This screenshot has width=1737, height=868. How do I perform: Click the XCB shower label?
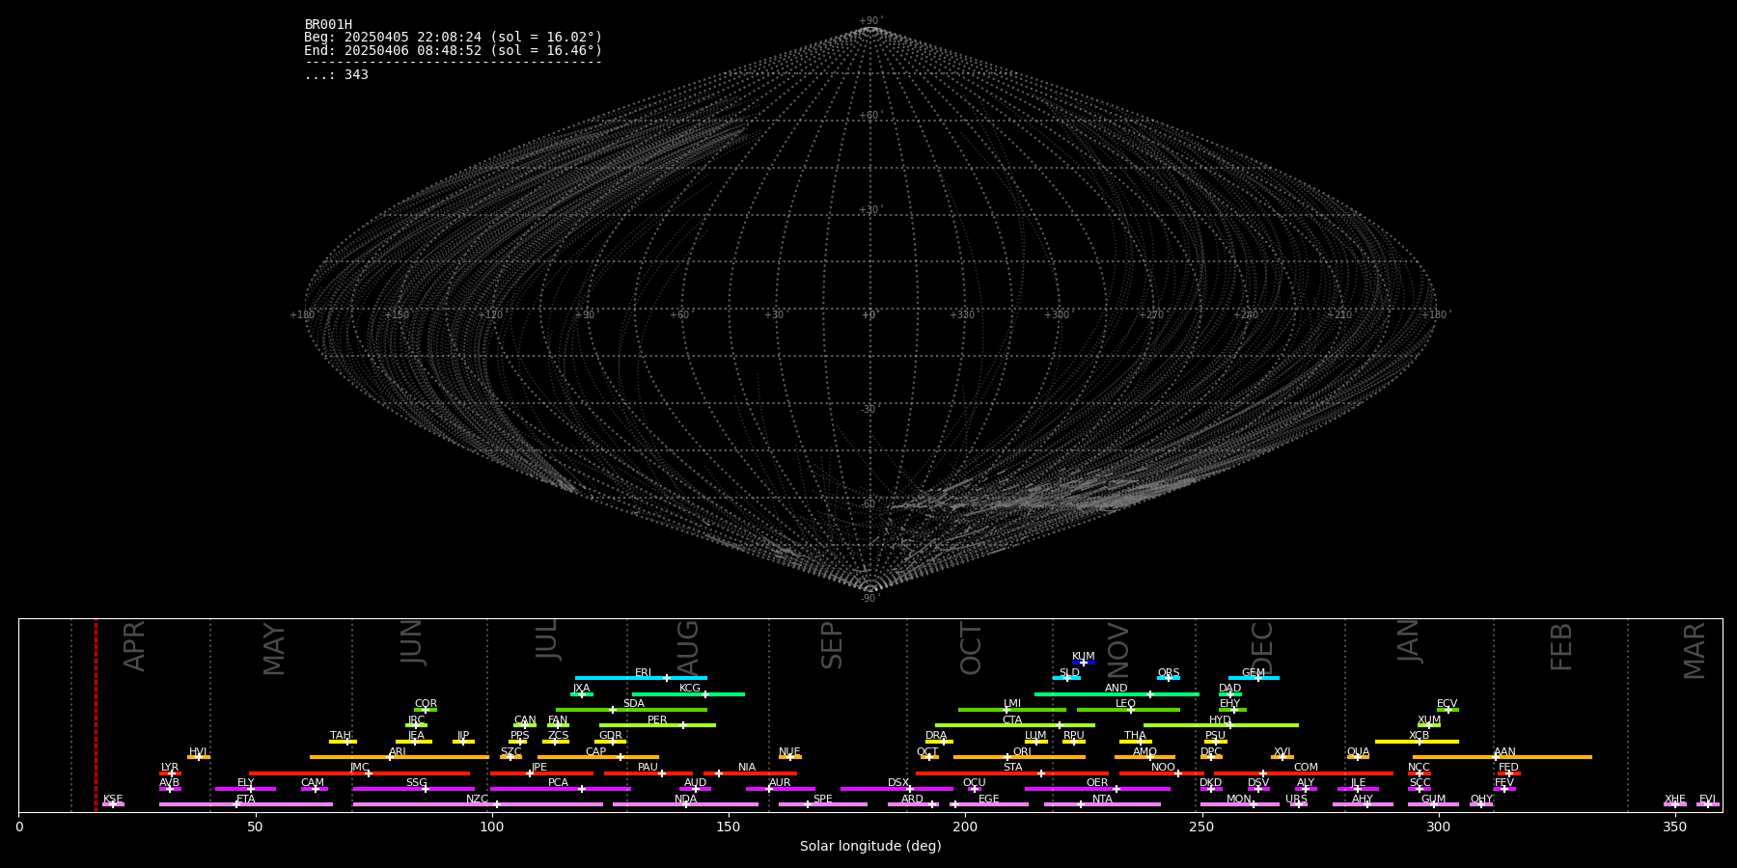click(x=1419, y=736)
